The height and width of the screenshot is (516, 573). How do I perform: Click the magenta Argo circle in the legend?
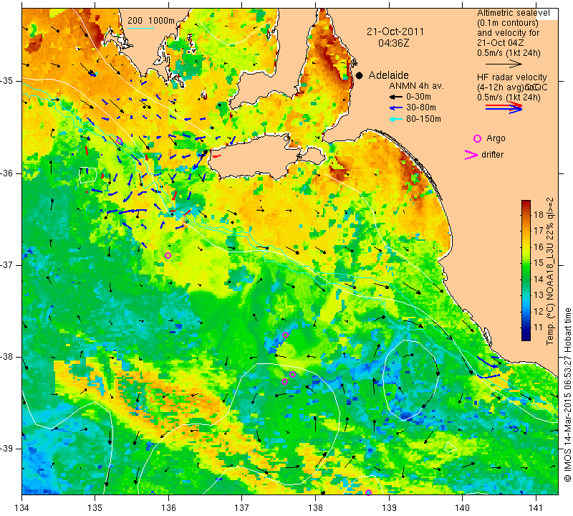[477, 138]
